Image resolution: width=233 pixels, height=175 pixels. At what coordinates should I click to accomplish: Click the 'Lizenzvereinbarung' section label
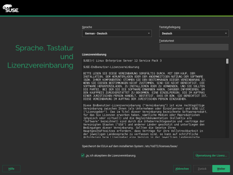94,54
